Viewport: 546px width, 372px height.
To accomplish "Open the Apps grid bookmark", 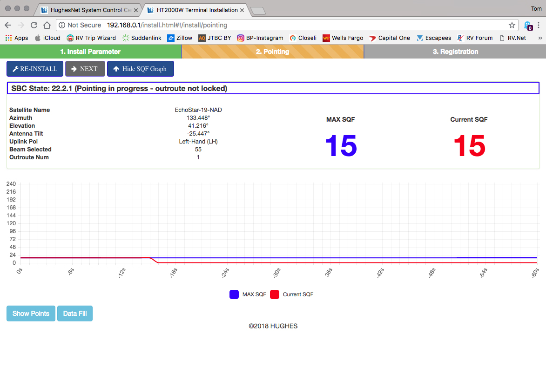I will click(17, 38).
